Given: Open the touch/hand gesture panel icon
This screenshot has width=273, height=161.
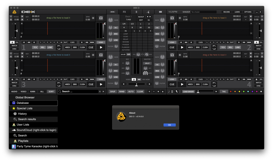Looking at the screenshot, I should coord(148,12).
